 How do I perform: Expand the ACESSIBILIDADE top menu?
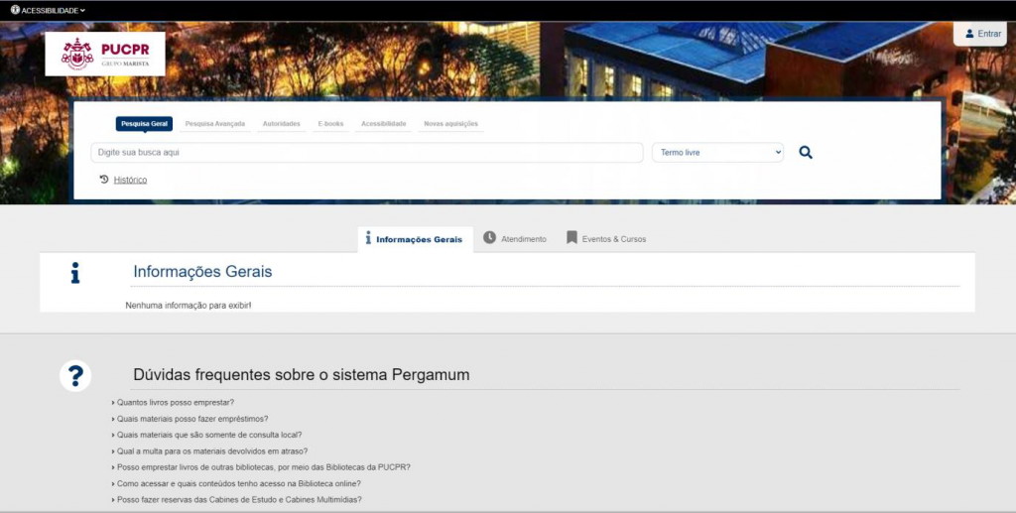pyautogui.click(x=50, y=10)
